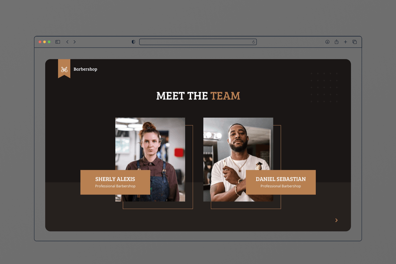Reload the page from the address bar
Image resolution: width=396 pixels, height=264 pixels.
click(x=253, y=42)
